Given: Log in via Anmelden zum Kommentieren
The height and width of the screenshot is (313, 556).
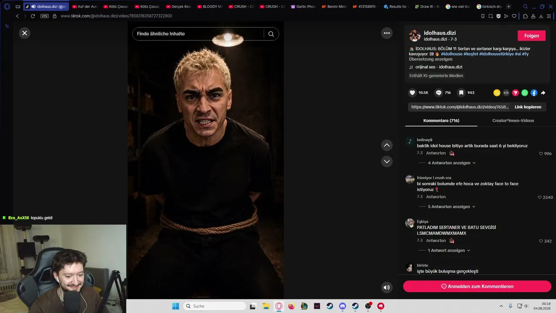Looking at the screenshot, I should point(477,286).
